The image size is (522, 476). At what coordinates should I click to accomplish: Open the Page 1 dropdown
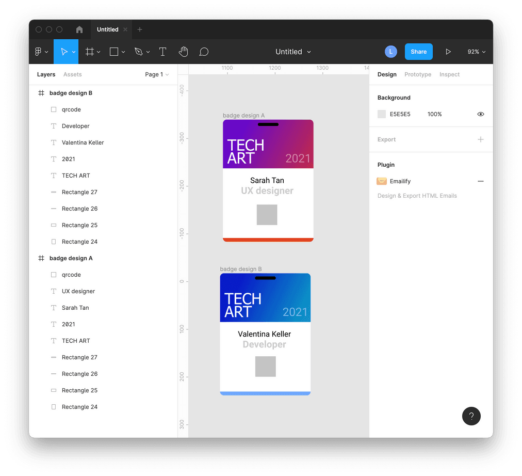(157, 74)
